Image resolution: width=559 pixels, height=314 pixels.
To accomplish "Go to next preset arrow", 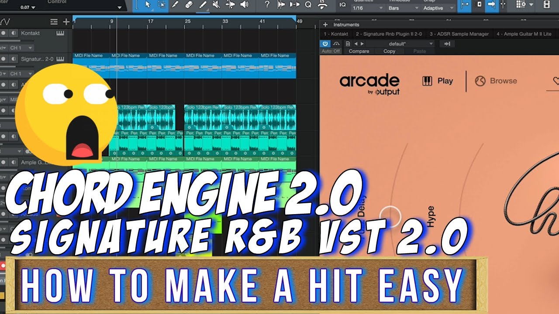I will tap(362, 44).
